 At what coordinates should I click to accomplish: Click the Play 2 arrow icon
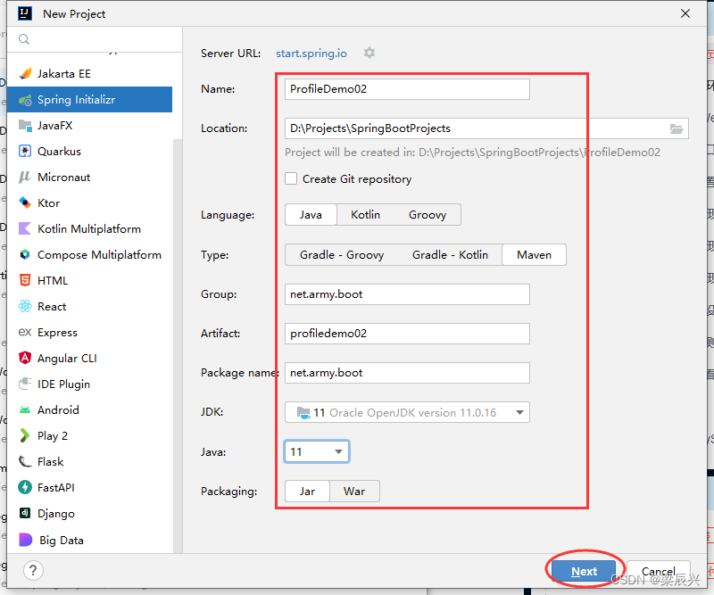point(26,435)
